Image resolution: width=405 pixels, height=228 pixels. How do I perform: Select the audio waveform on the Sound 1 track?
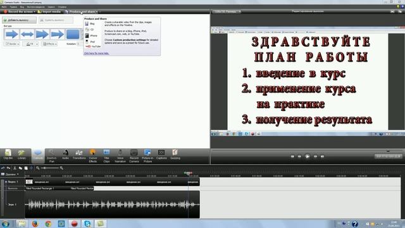(113, 205)
